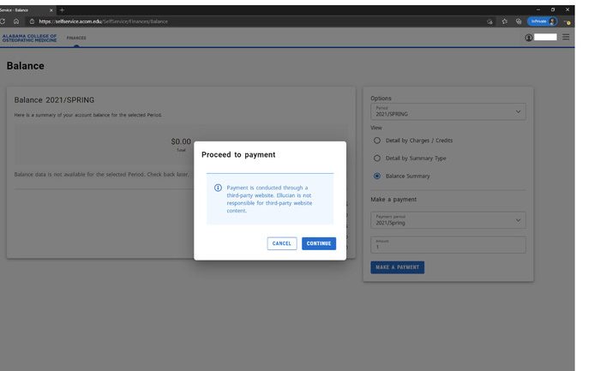Open the browser collections icon

519,21
